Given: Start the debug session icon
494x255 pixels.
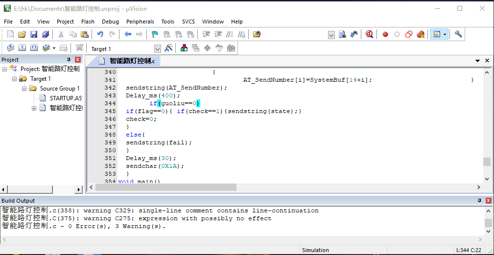Looking at the screenshot, I should pos(369,34).
